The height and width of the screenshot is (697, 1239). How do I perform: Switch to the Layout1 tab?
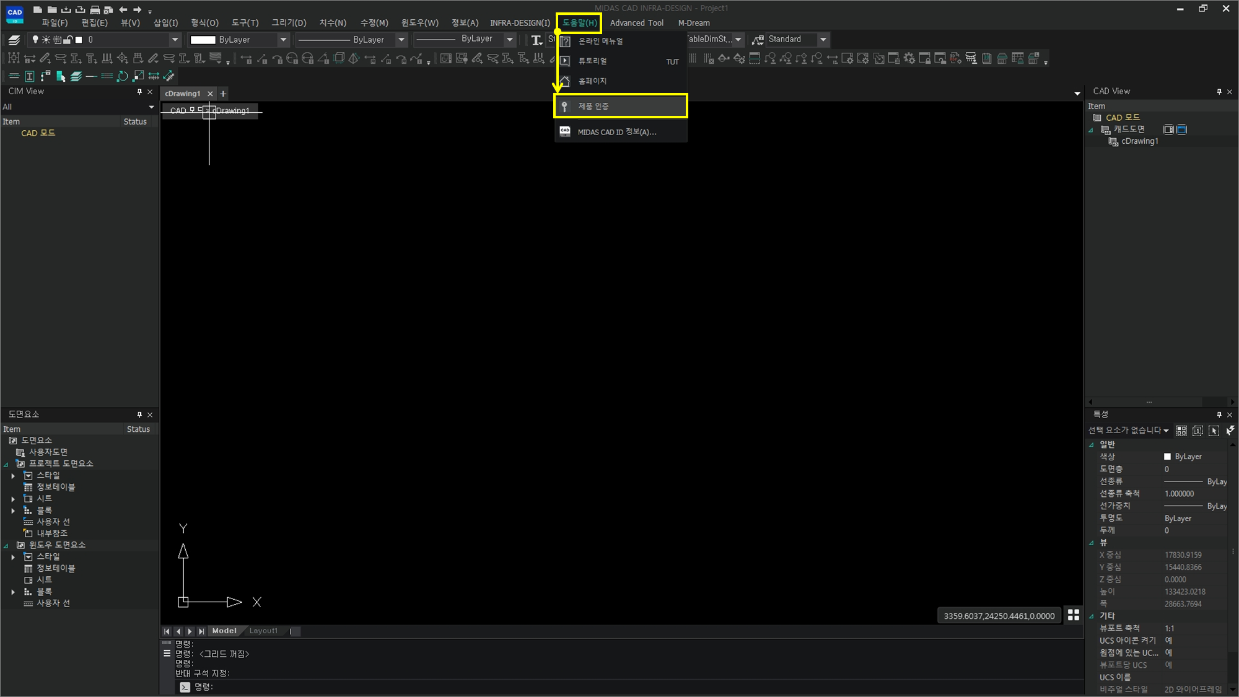pos(263,631)
